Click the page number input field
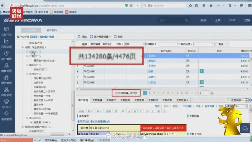Screen dimensions: 252x142 (205, 93)
